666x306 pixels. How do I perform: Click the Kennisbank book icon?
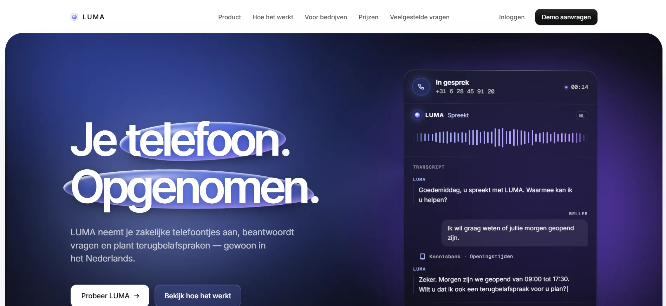(422, 257)
